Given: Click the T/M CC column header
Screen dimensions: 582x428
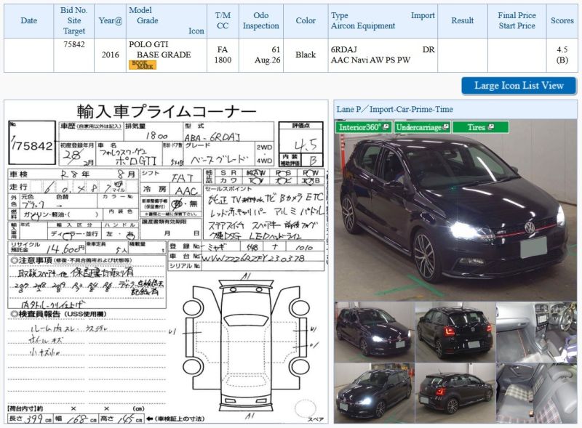Looking at the screenshot, I should point(223,21).
